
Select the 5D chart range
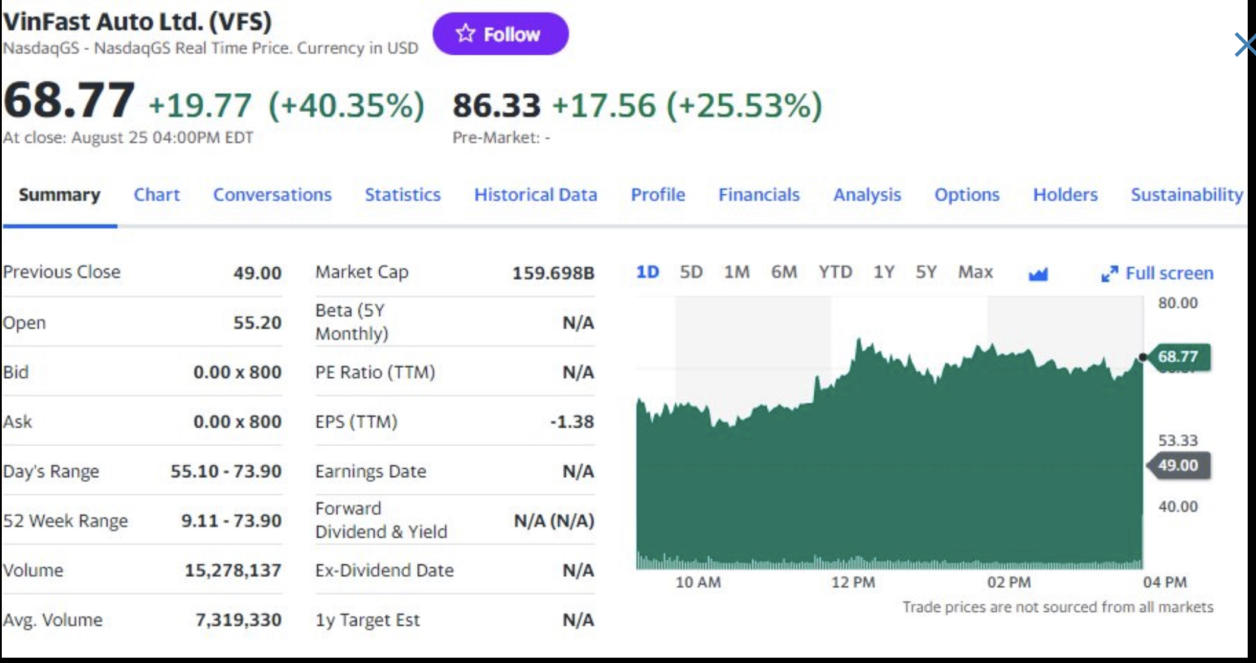(x=691, y=272)
